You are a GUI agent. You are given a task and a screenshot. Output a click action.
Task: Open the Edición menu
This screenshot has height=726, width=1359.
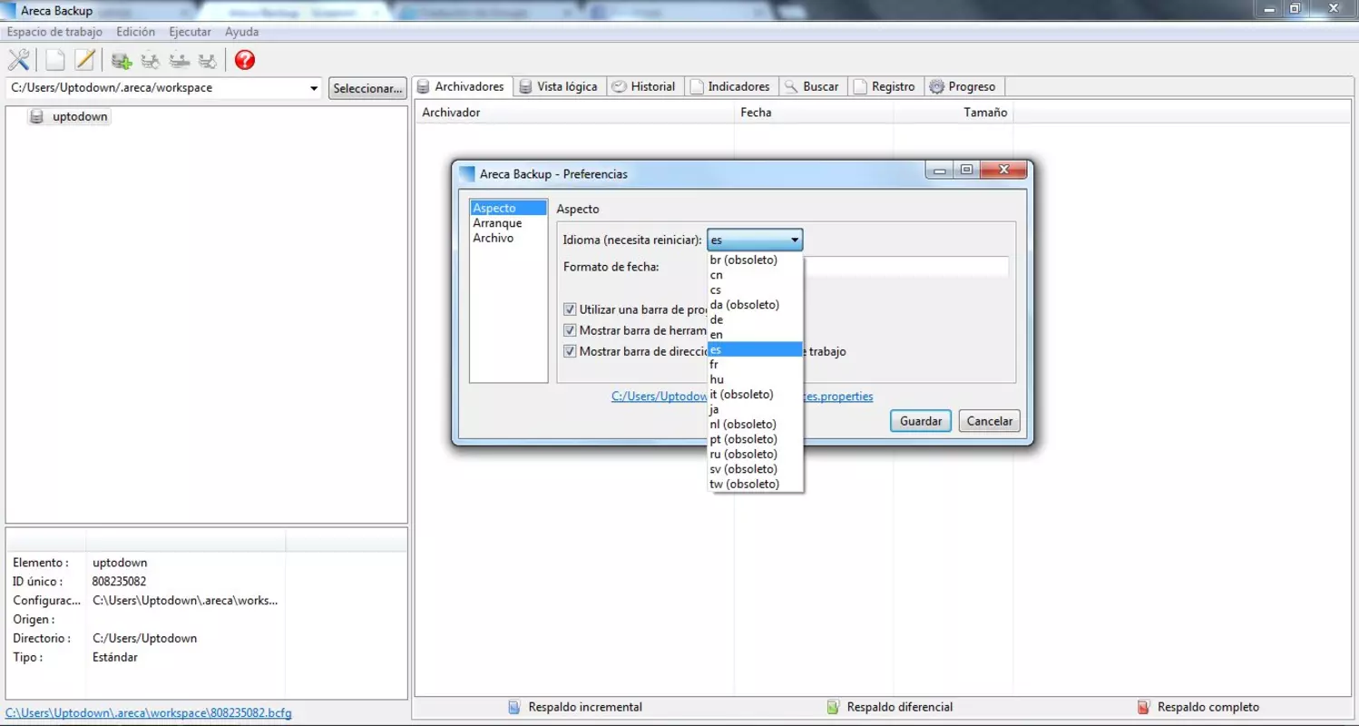point(136,32)
